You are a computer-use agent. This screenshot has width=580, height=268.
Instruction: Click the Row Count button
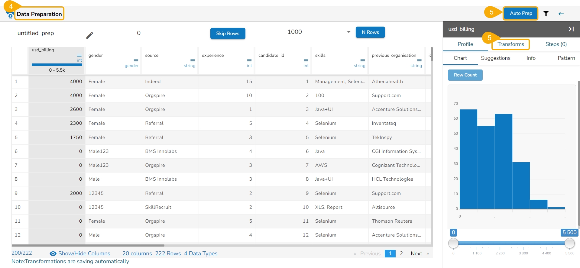click(x=465, y=75)
